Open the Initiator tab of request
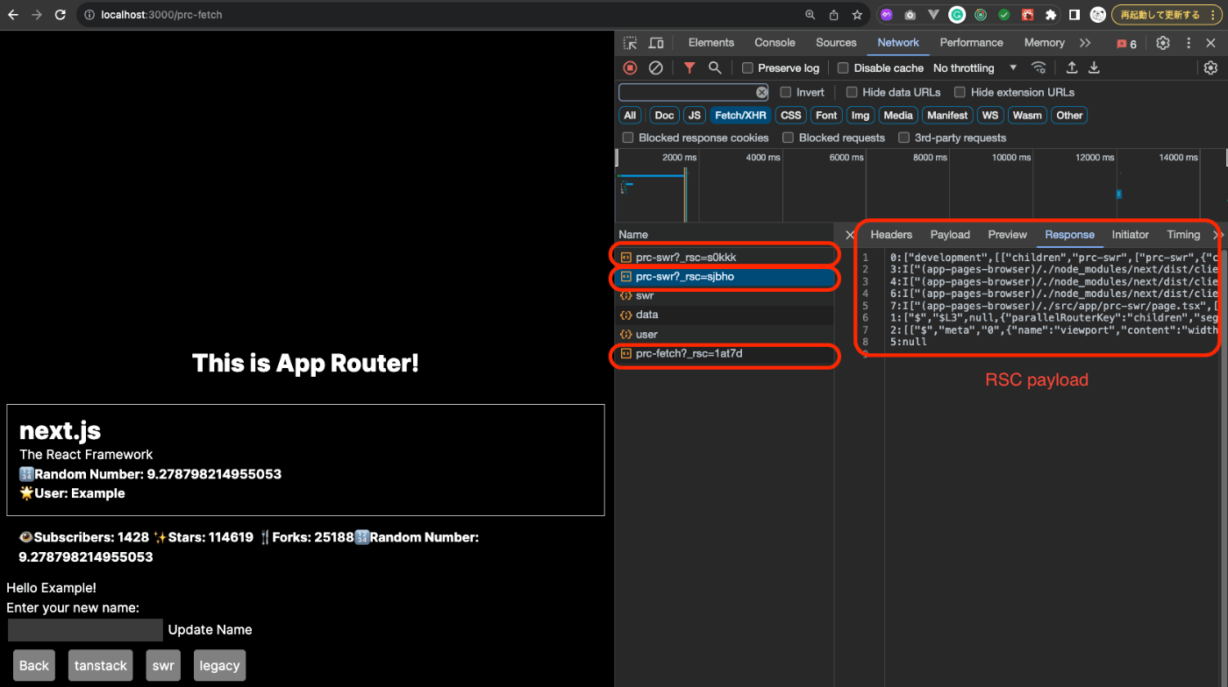The image size is (1228, 687). coord(1130,235)
